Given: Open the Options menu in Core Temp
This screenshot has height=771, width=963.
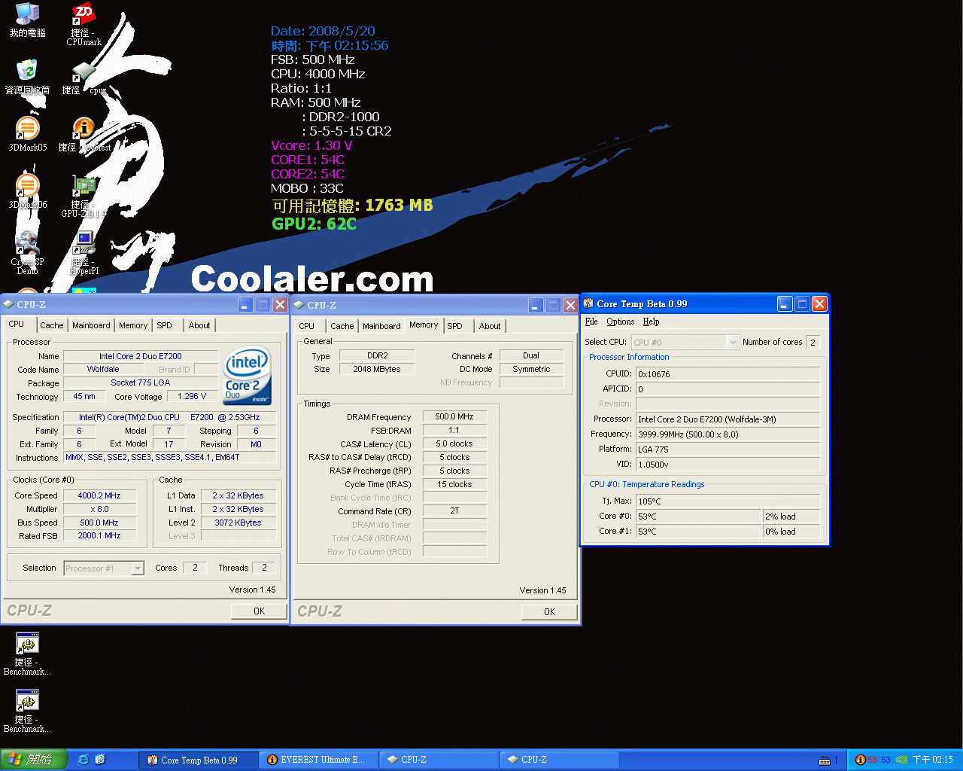Looking at the screenshot, I should pos(621,322).
